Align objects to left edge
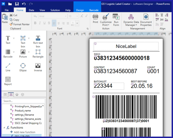Image resolution: width=173 pixels, height=138 pixels. [157, 15]
